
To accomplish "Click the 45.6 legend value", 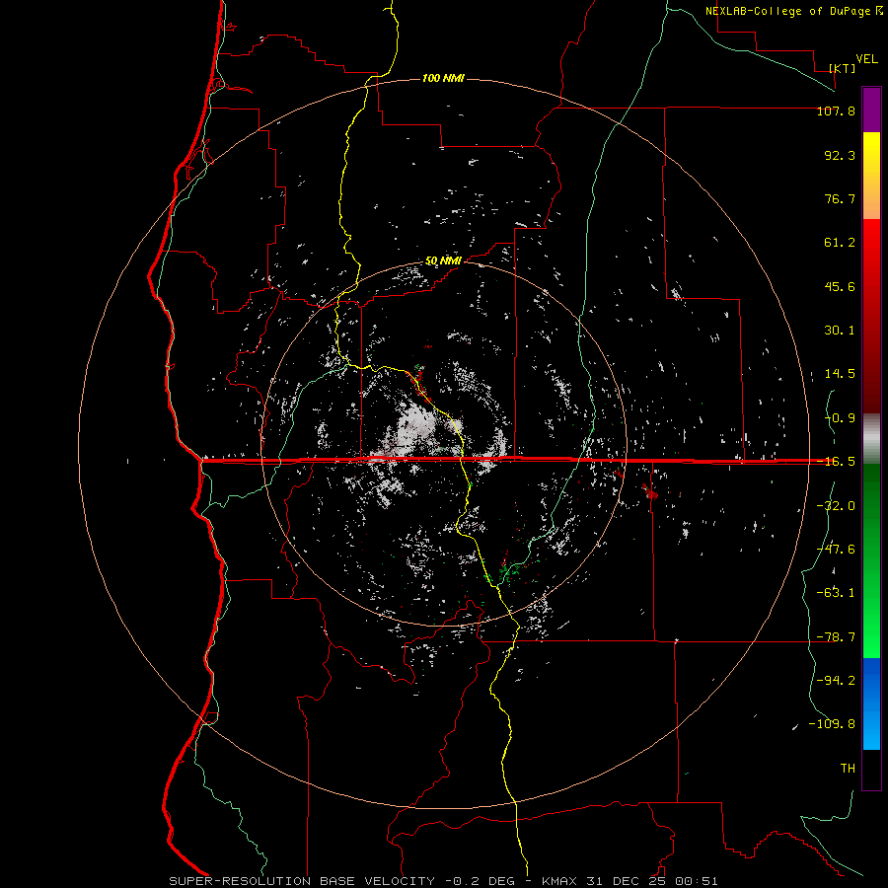I will pos(840,286).
